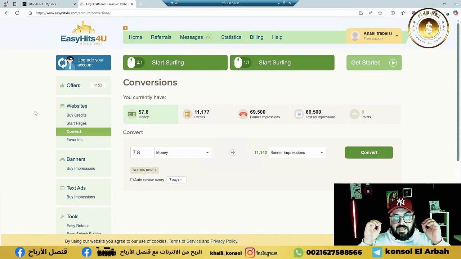Open the Billing menu item
The image size is (461, 259).
[256, 37]
